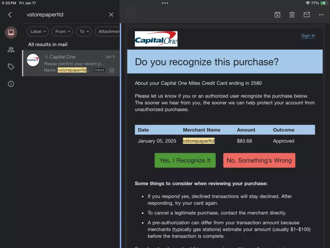Clear the search with the X icon

tap(111, 15)
